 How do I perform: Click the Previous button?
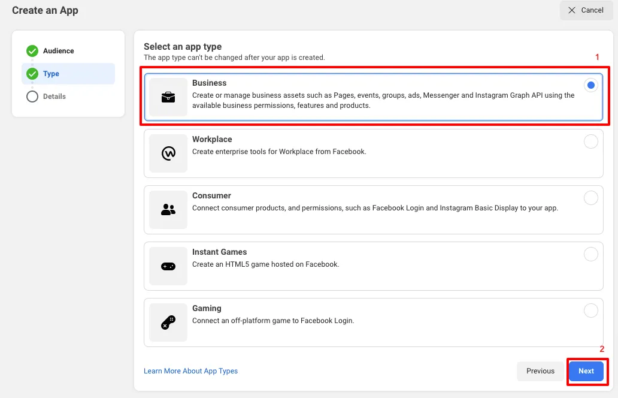coord(540,371)
